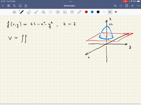Tap the multitasking three-dot handle

pyautogui.click(x=70, y=1)
